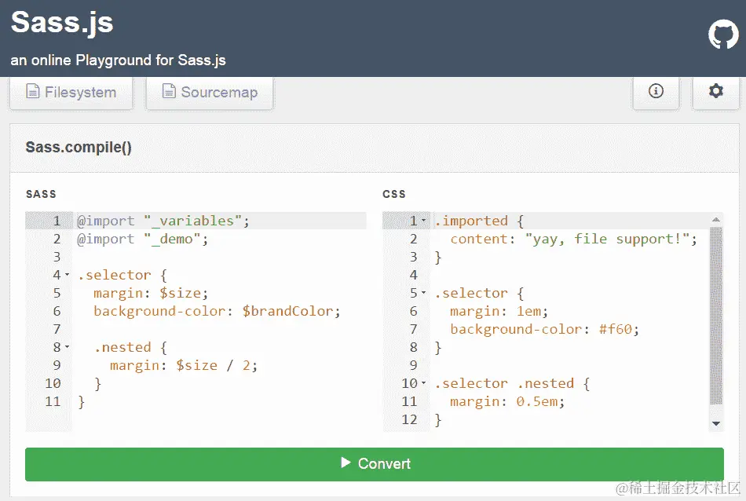Click 'margin: 0.5em;' in the CSS output
The image size is (746, 501).
click(x=507, y=401)
